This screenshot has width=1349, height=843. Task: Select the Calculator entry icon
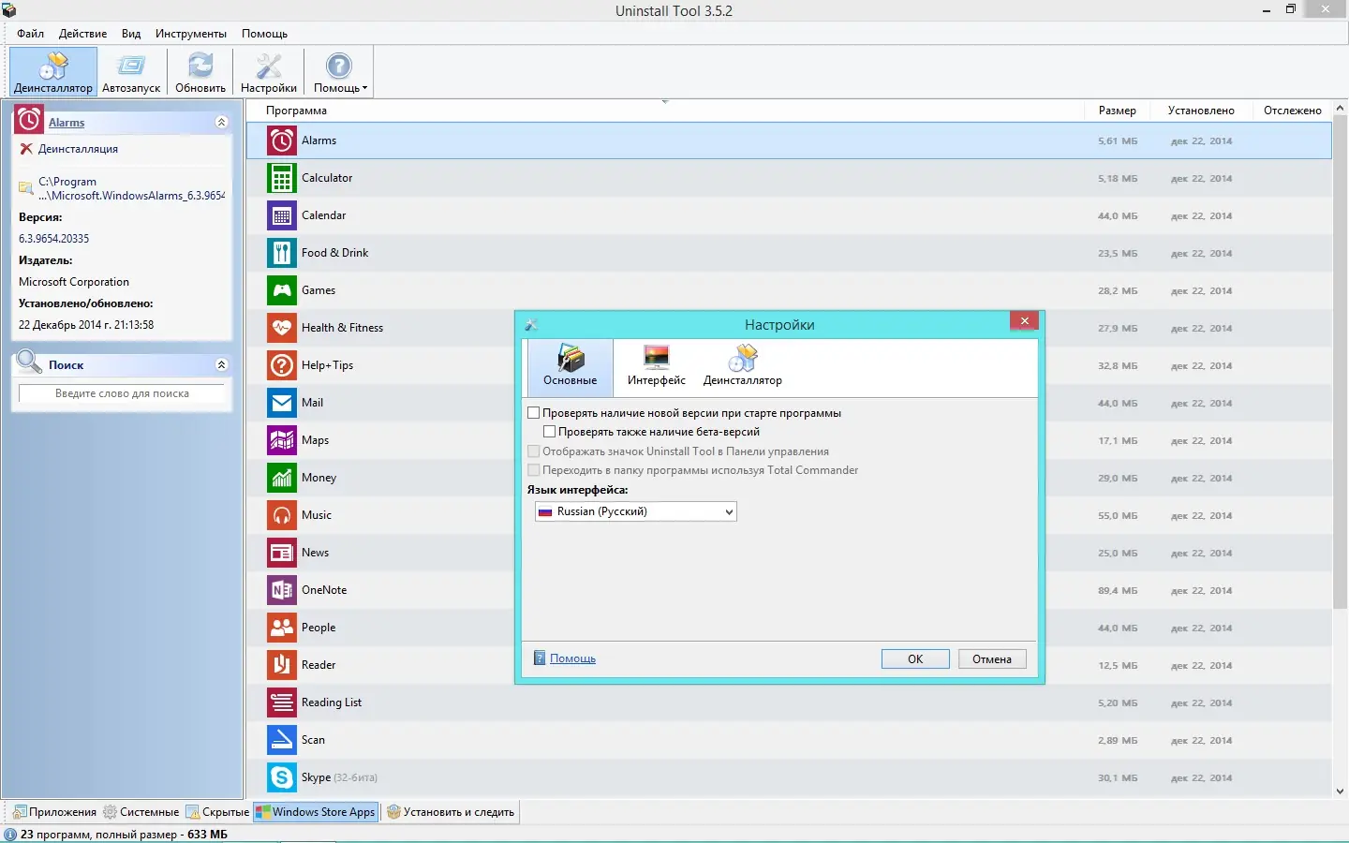281,178
